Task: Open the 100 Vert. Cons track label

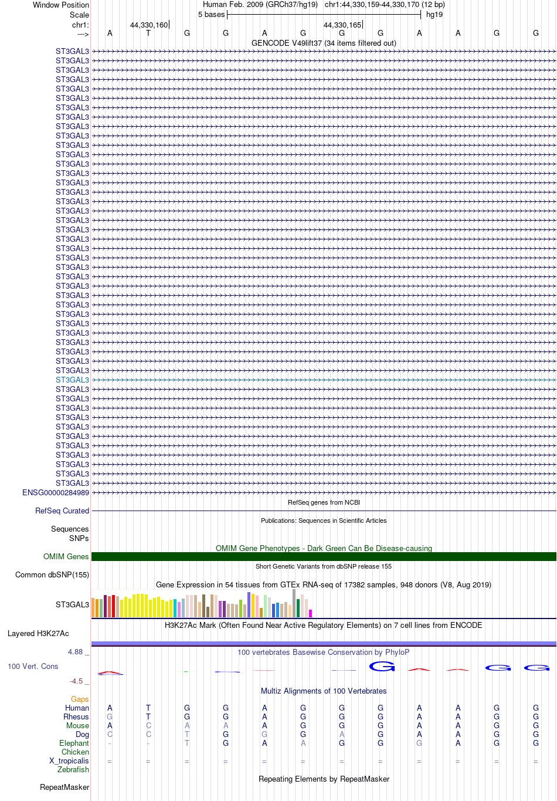Action: click(33, 666)
